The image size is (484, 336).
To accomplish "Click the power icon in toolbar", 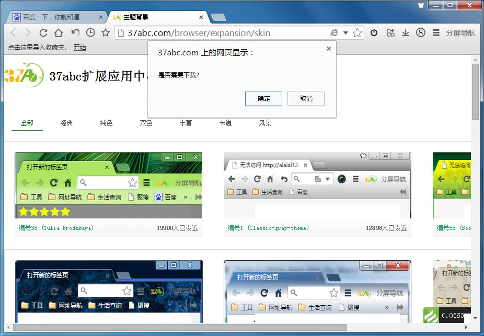I will (x=374, y=32).
